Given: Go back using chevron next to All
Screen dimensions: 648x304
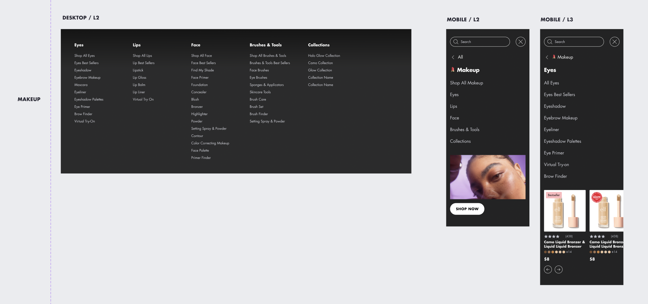Looking at the screenshot, I should pos(453,57).
